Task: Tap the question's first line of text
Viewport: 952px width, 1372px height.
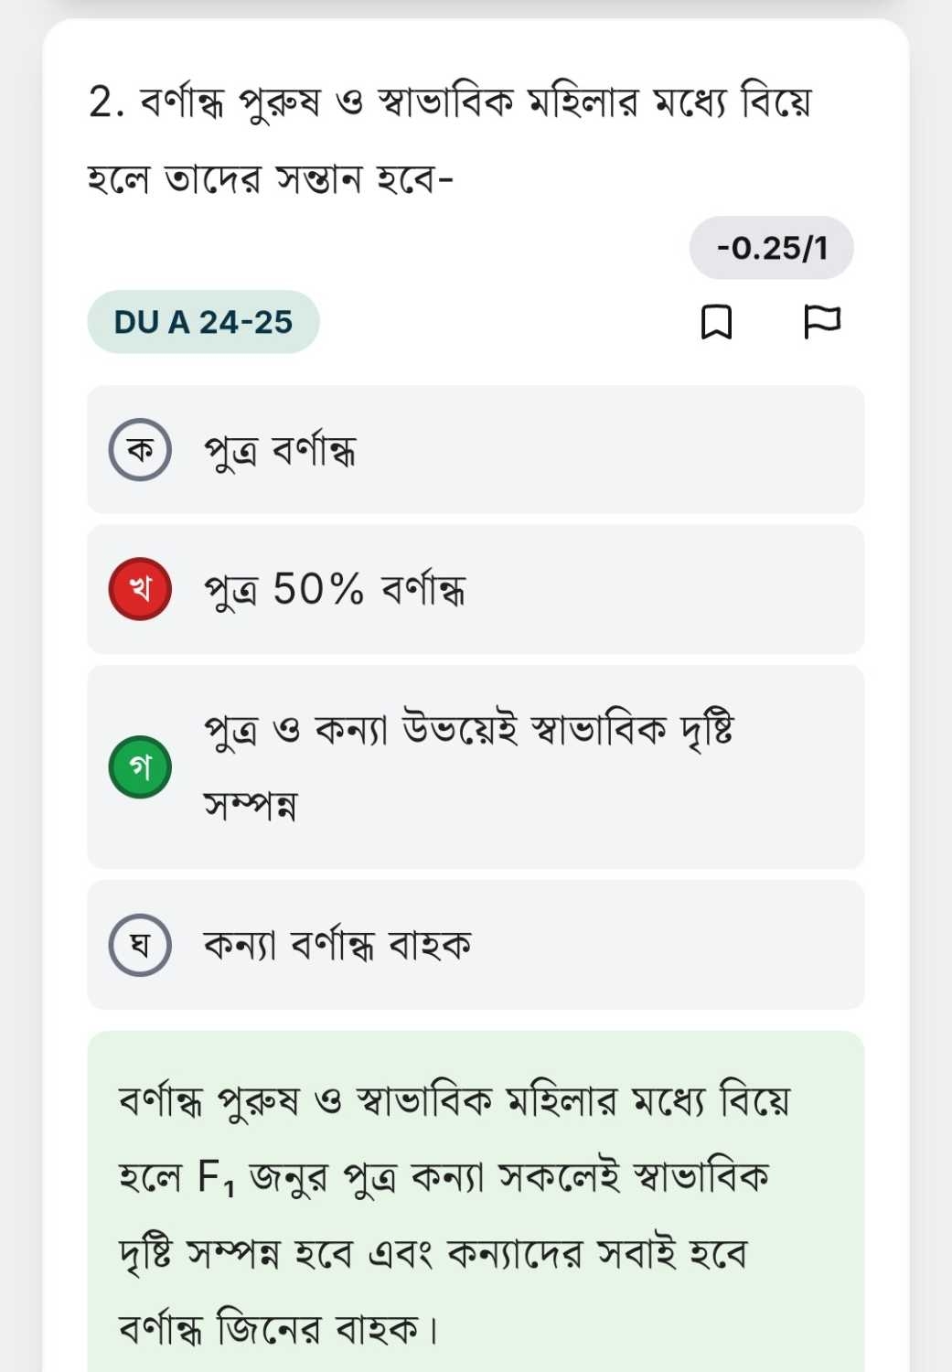Action: 474,102
